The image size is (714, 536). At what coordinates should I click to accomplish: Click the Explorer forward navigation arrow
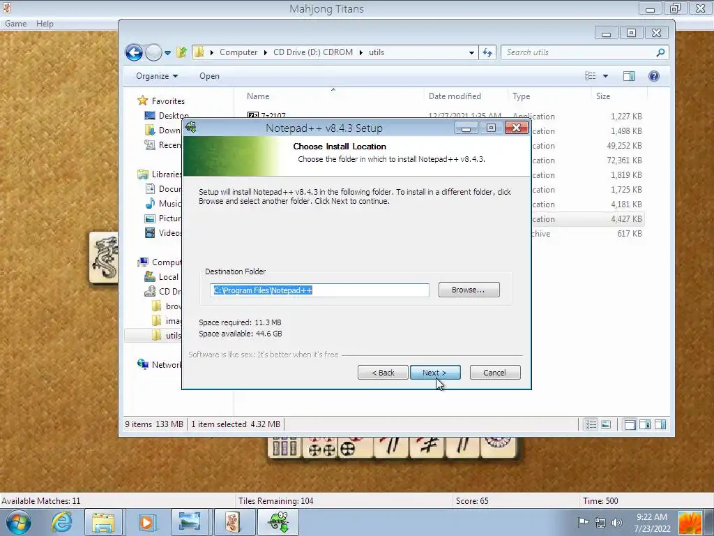(153, 52)
